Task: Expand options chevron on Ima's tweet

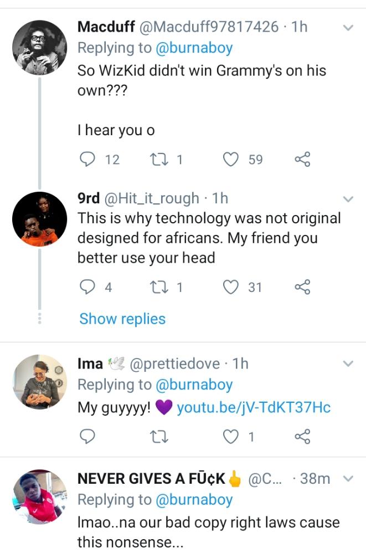Action: tap(348, 364)
